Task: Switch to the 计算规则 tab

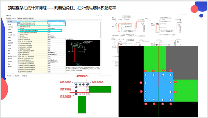Action: (9, 19)
